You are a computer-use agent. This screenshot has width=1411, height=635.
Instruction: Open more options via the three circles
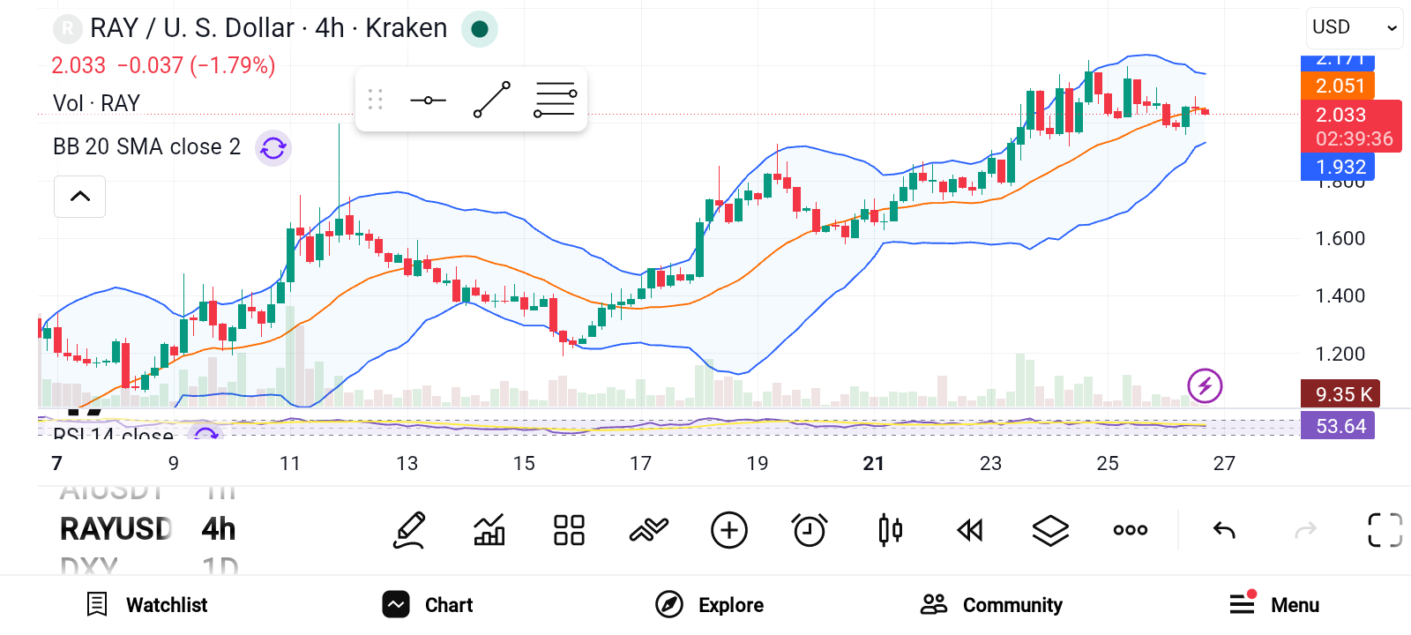[x=1131, y=530]
